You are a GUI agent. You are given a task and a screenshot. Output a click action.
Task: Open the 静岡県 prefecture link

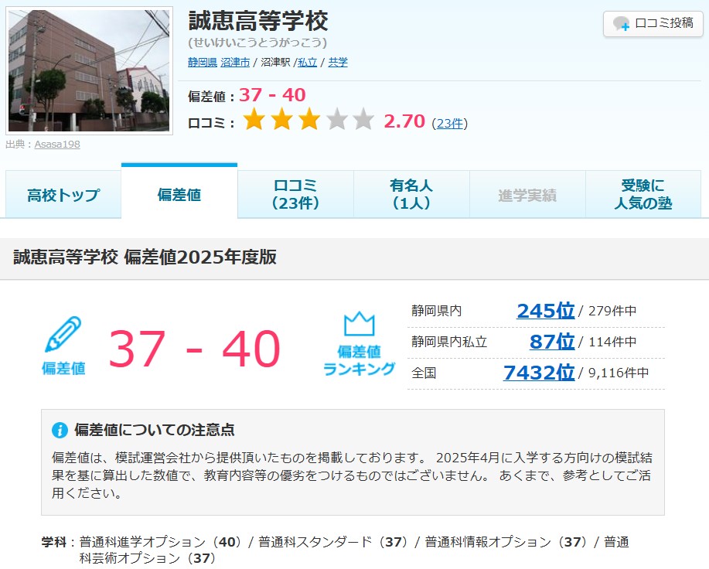(203, 63)
